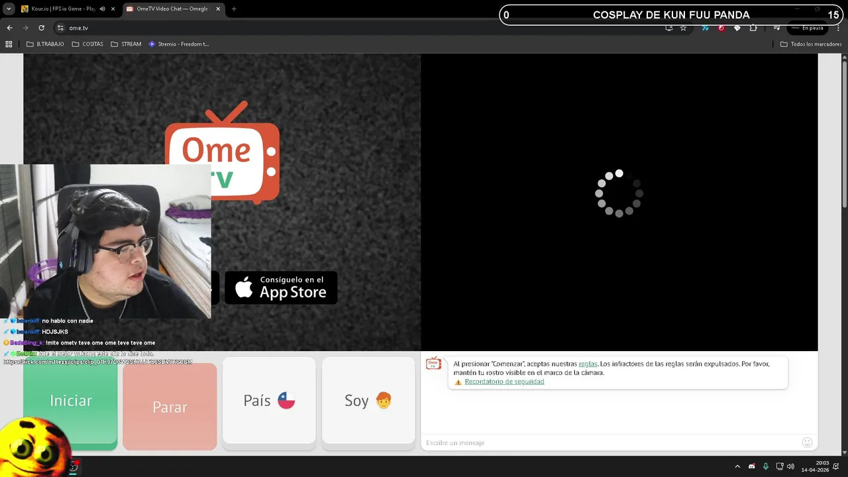This screenshot has width=848, height=477.
Task: Show hidden system tray icons
Action: (737, 466)
